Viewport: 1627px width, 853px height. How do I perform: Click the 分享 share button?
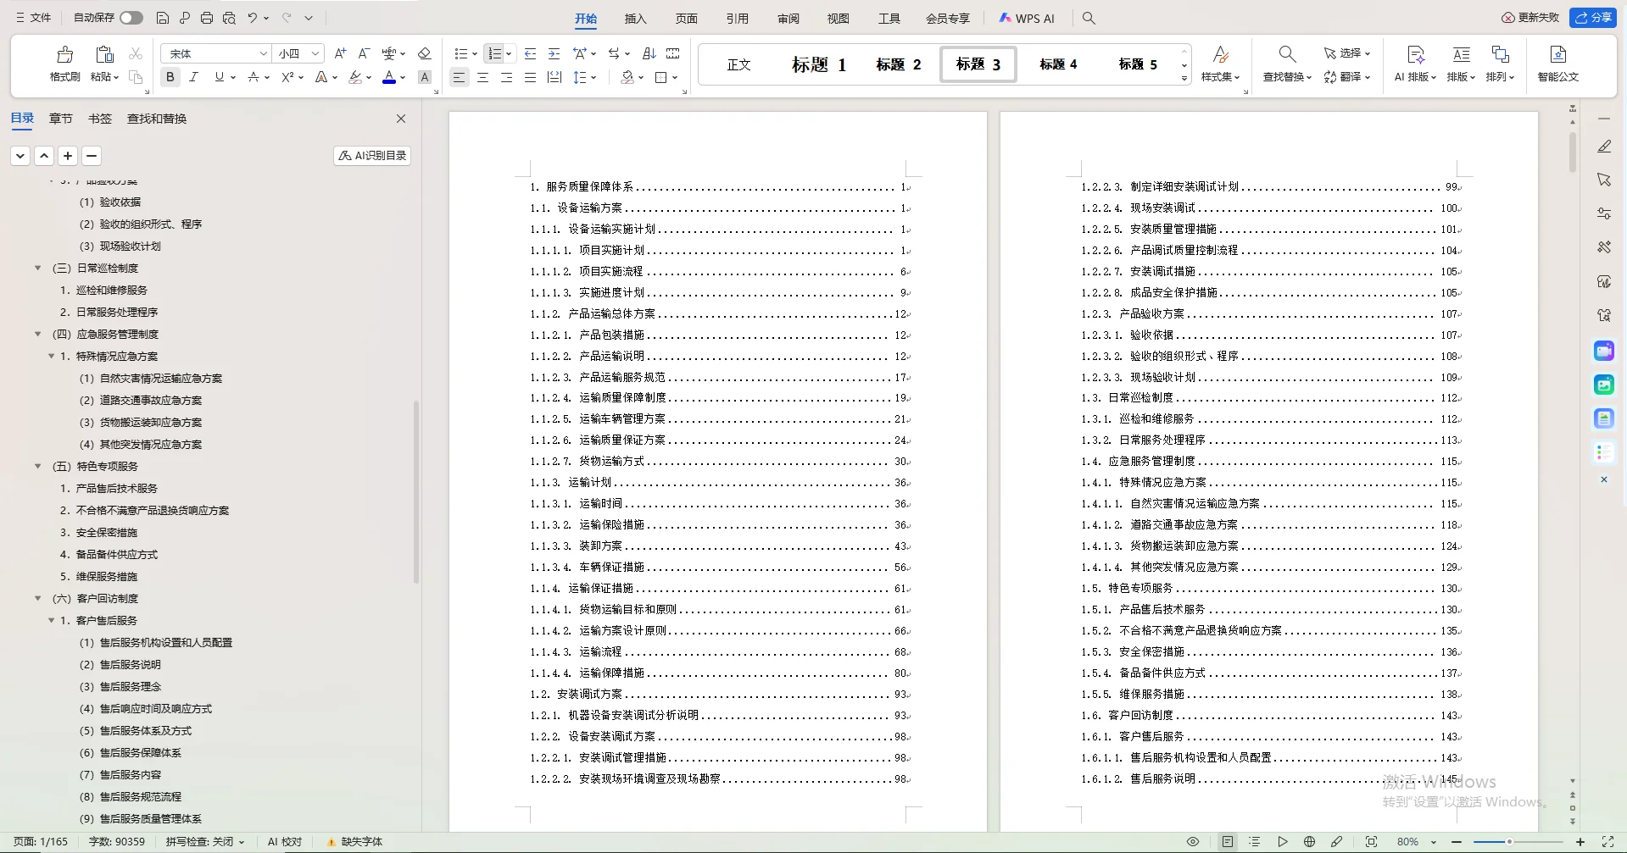(1593, 18)
